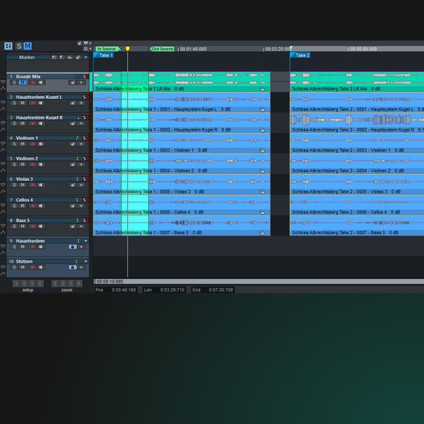Select clip 'Take 1 - 0003 - Violinen 1'
Screen dimensions: 424x424
182,143
